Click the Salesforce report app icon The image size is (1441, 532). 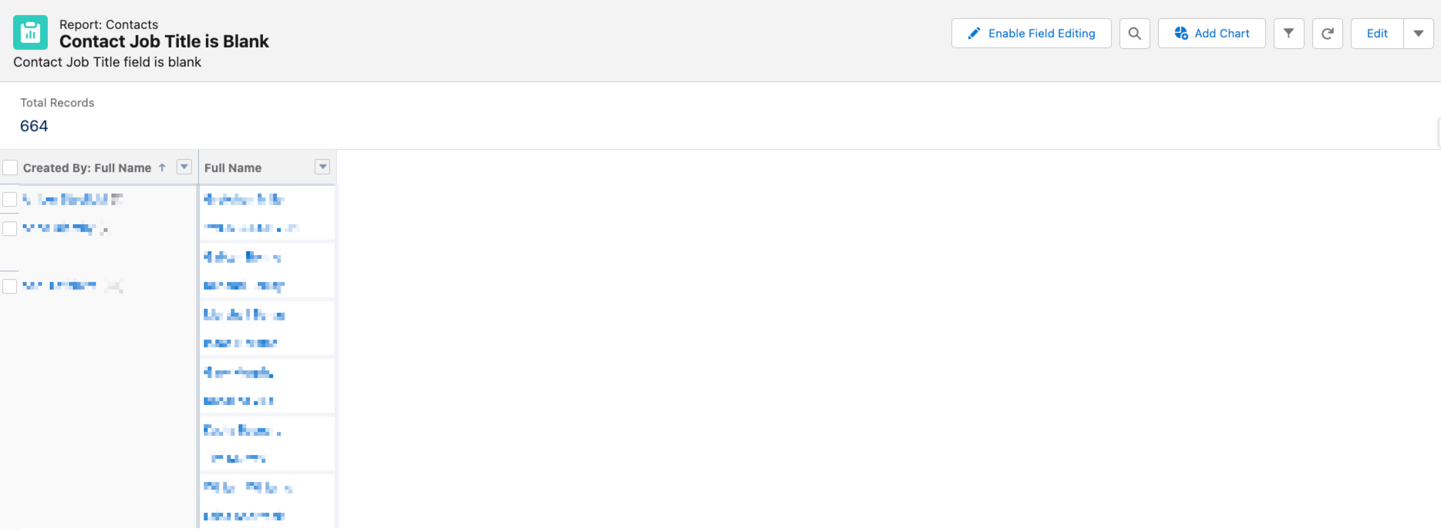point(32,34)
